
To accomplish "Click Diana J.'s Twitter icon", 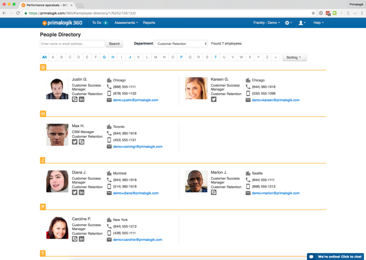I will click(75, 192).
